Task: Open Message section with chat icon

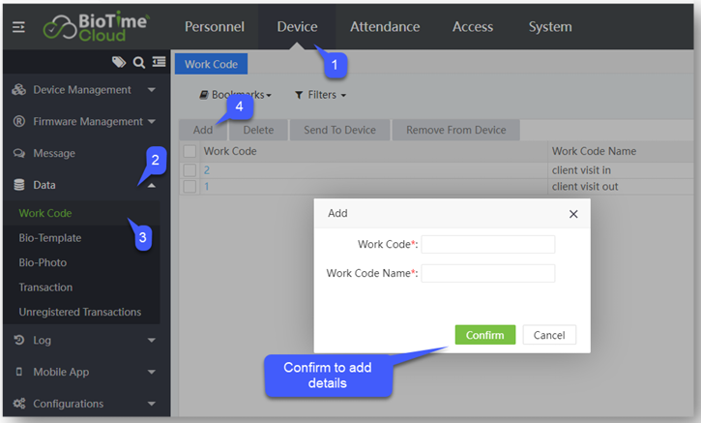Action: pos(53,153)
